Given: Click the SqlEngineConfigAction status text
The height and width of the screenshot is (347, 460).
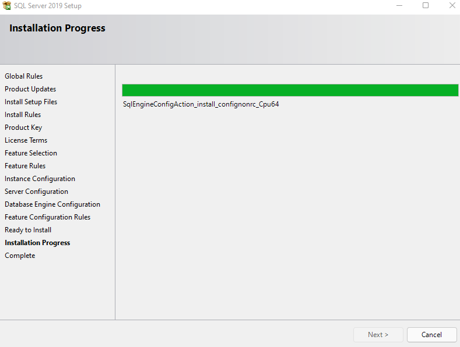Looking at the screenshot, I should pyautogui.click(x=201, y=104).
